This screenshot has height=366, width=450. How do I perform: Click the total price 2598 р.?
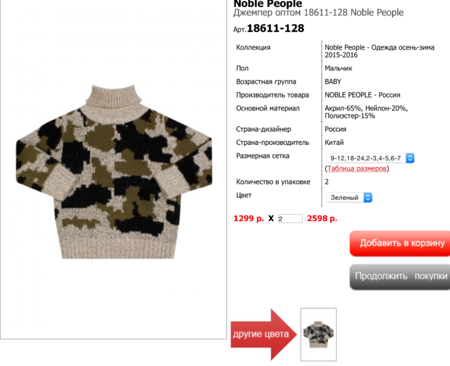point(322,219)
